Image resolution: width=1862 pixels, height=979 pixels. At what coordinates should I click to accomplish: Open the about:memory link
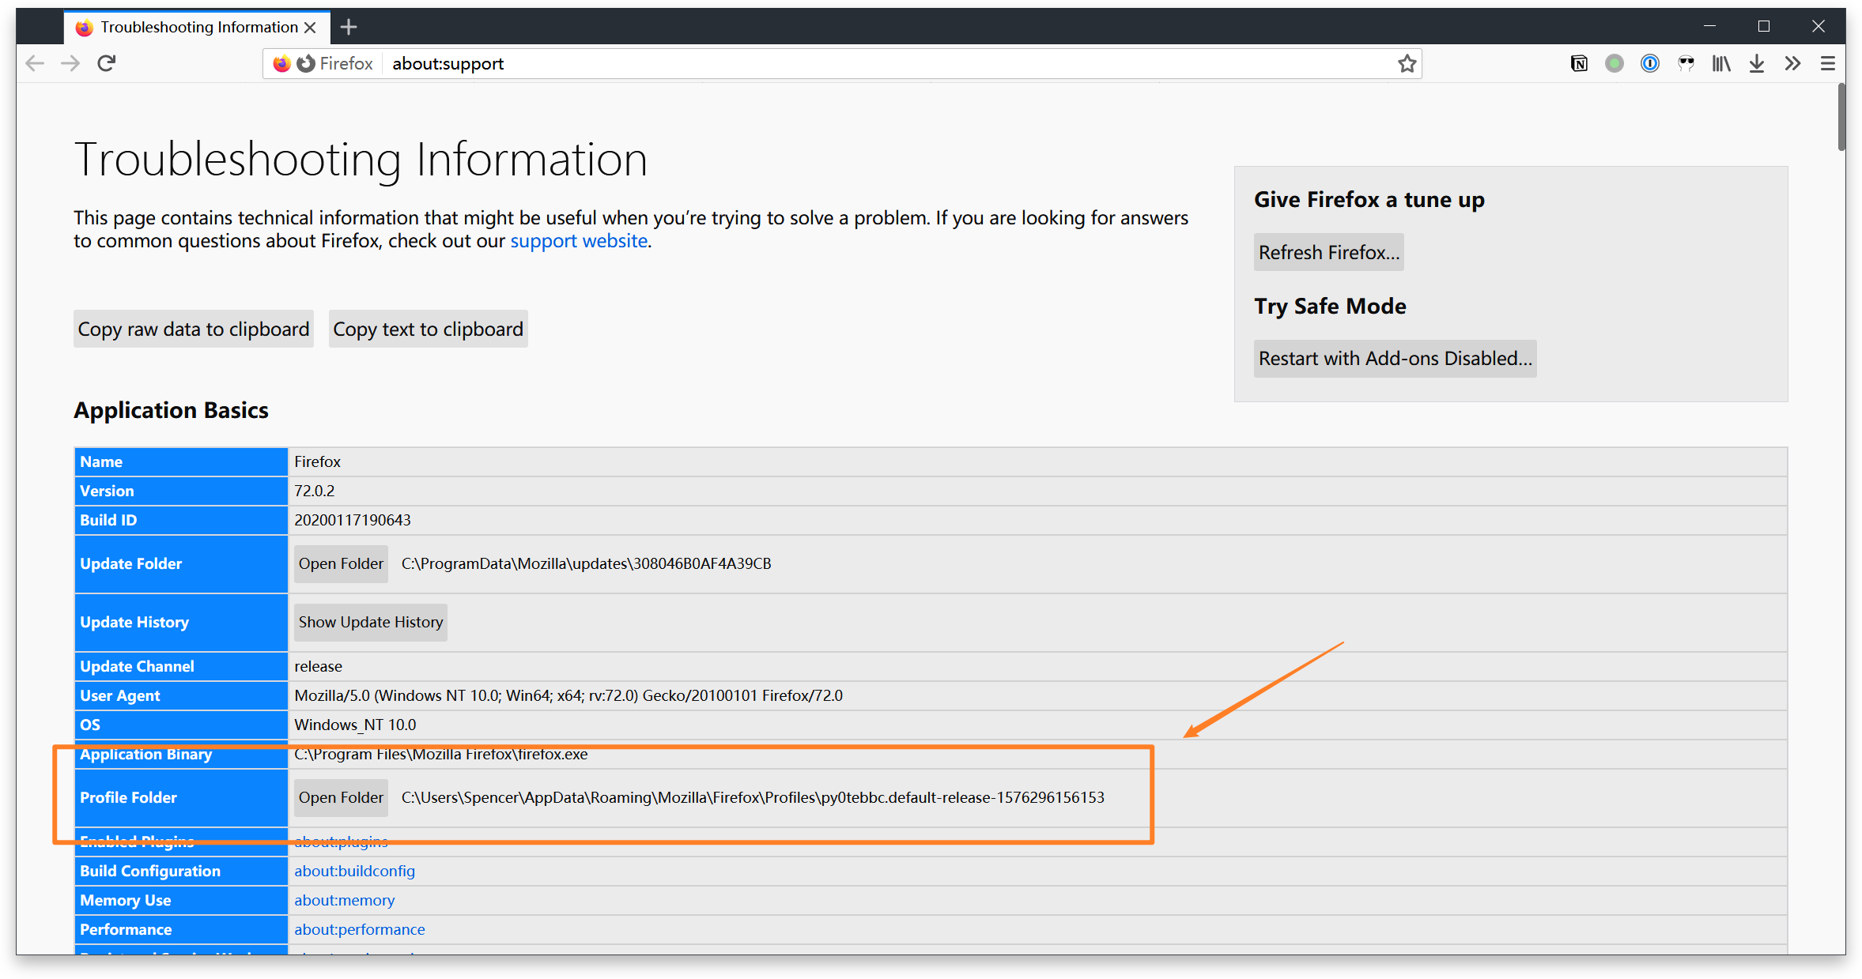[344, 900]
